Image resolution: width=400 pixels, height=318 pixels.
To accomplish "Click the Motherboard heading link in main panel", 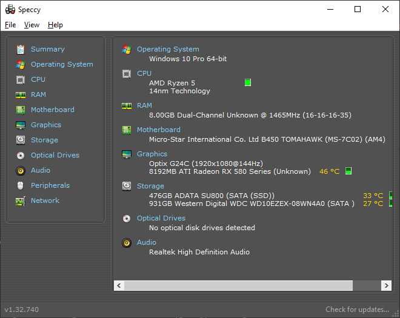I will click(159, 130).
